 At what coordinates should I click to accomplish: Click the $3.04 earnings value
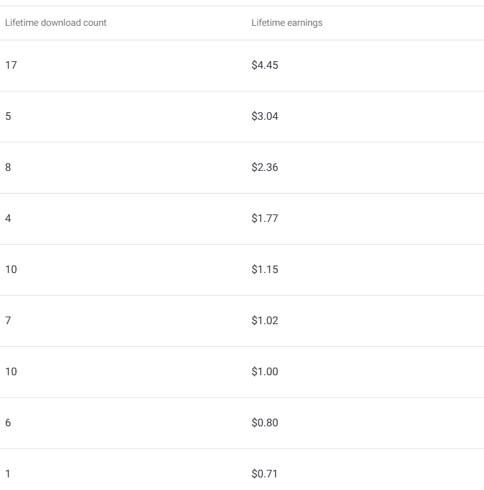tap(265, 116)
